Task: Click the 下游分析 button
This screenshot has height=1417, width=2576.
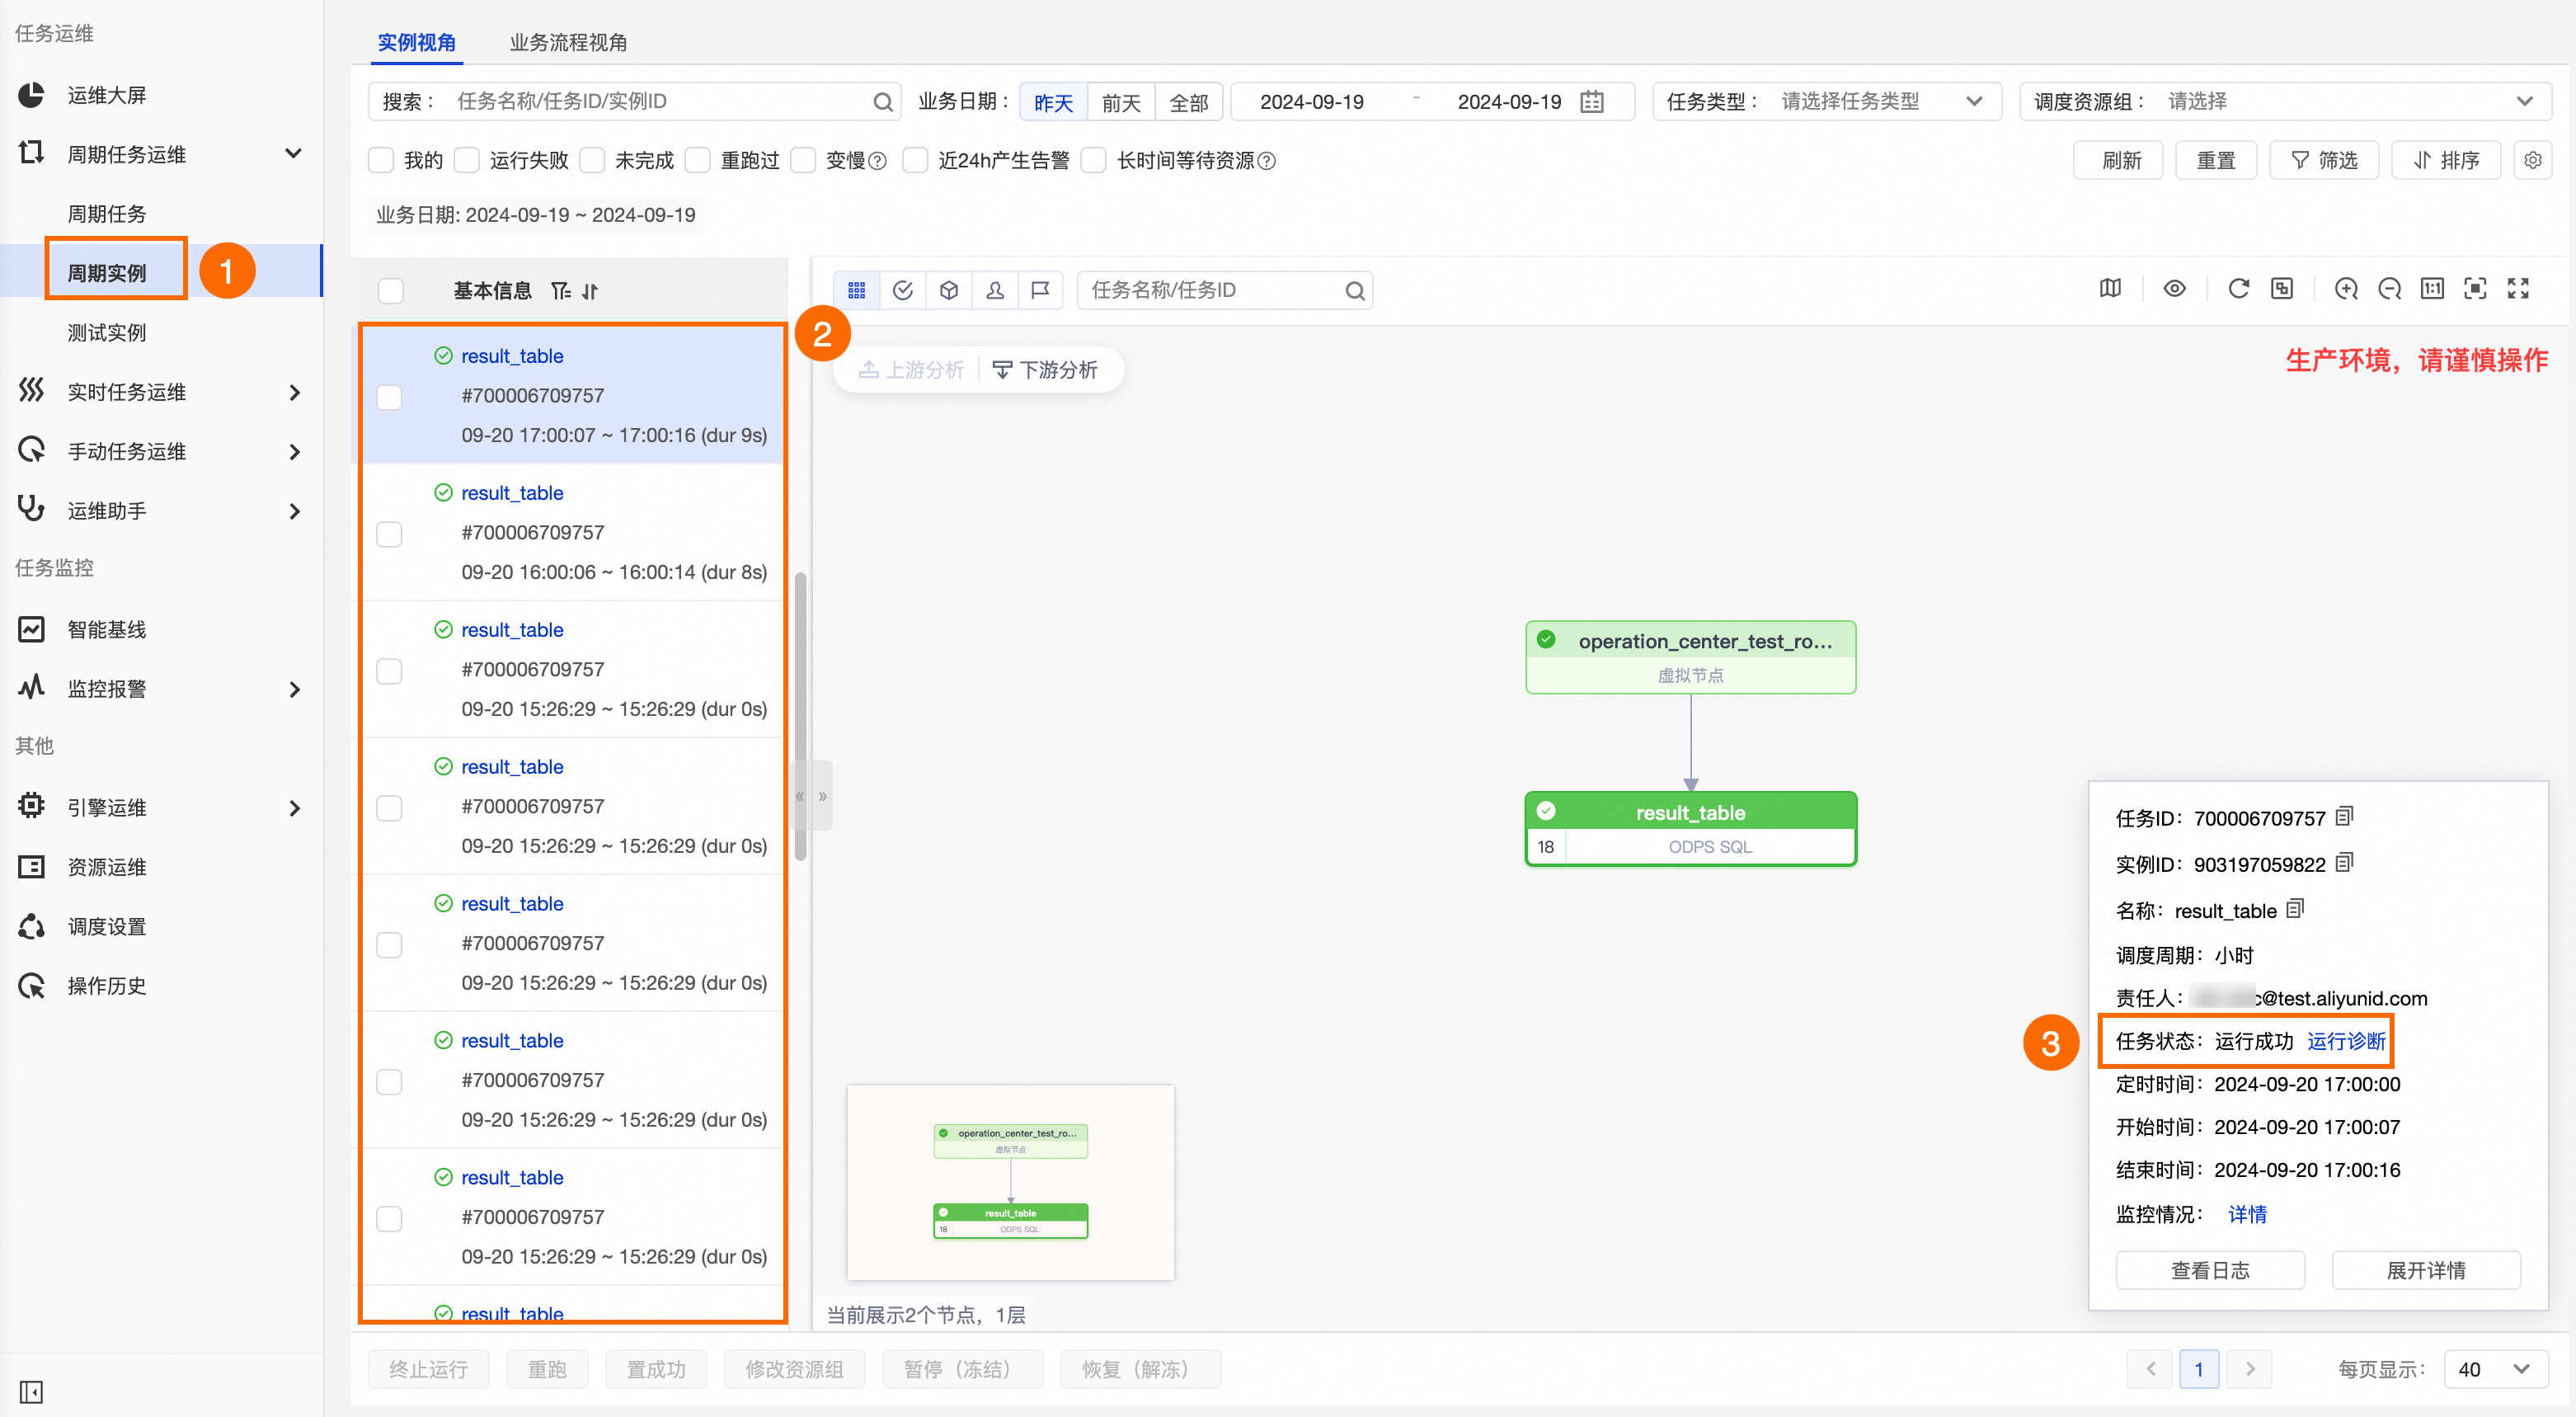Action: click(x=1045, y=370)
